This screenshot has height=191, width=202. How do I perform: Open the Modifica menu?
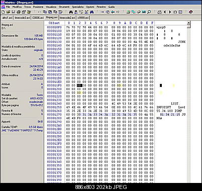[x=17, y=7]
